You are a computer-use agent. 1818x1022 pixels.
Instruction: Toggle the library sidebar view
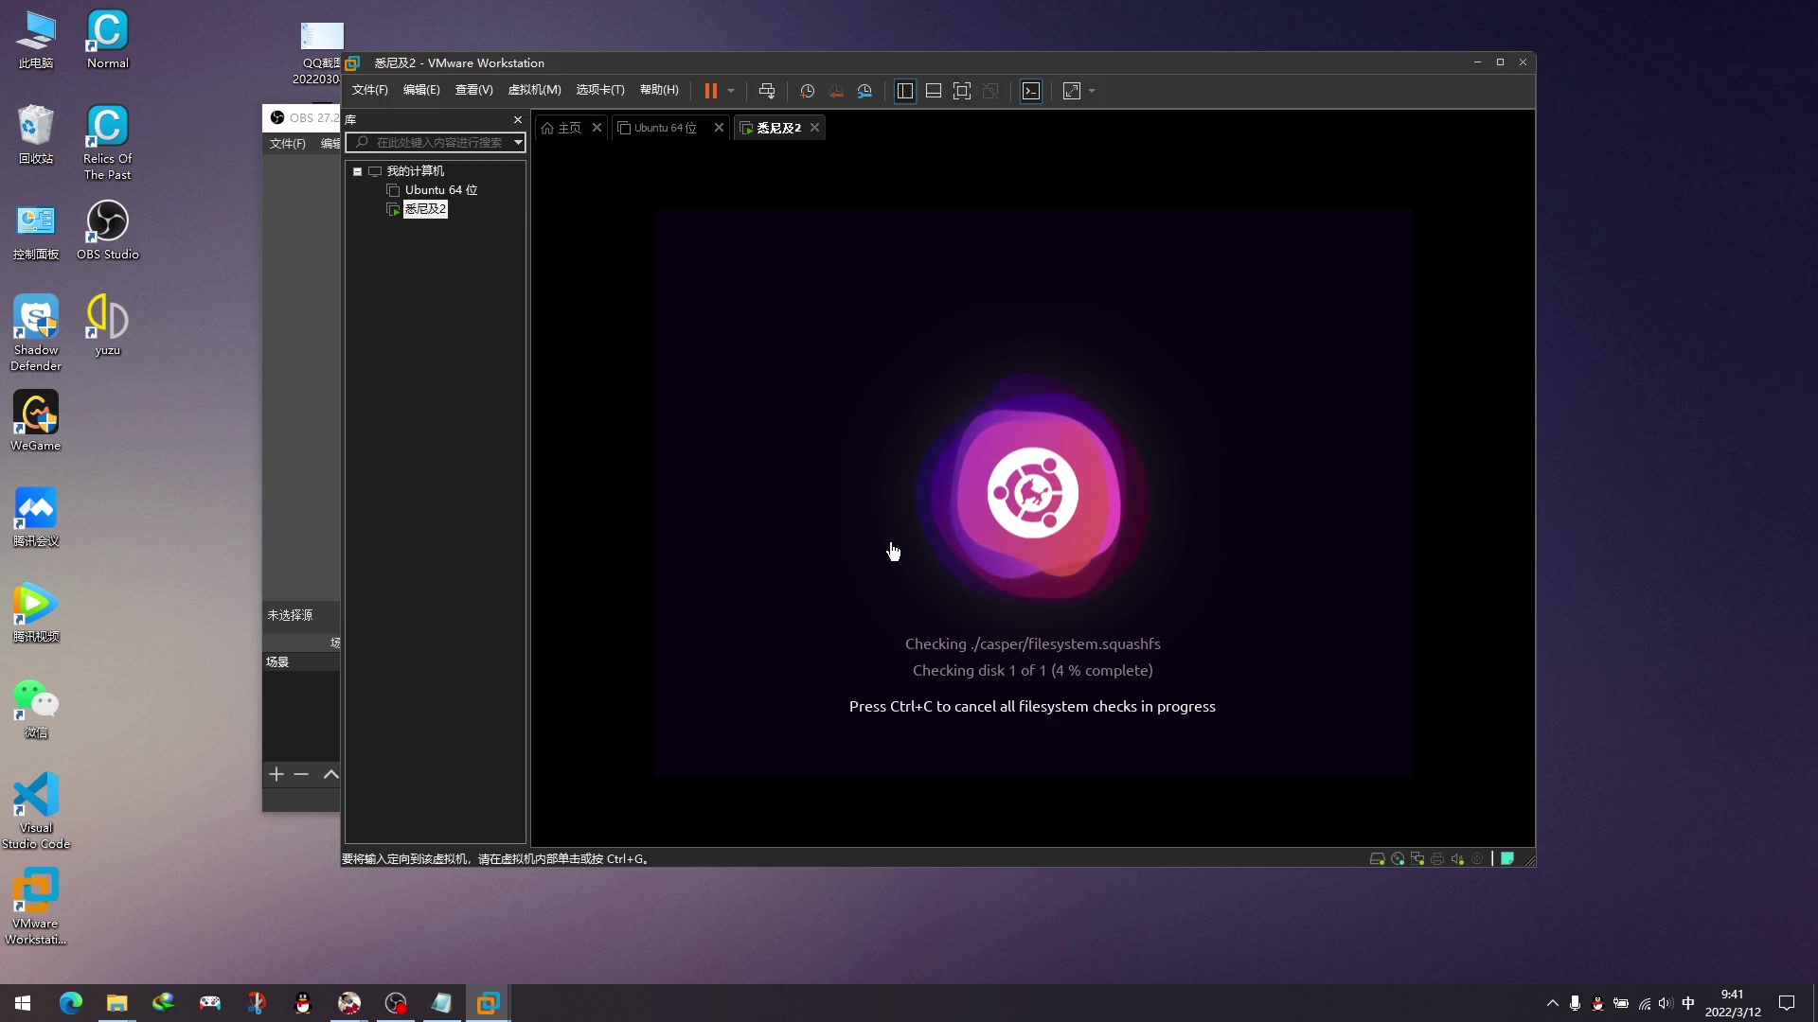(904, 91)
